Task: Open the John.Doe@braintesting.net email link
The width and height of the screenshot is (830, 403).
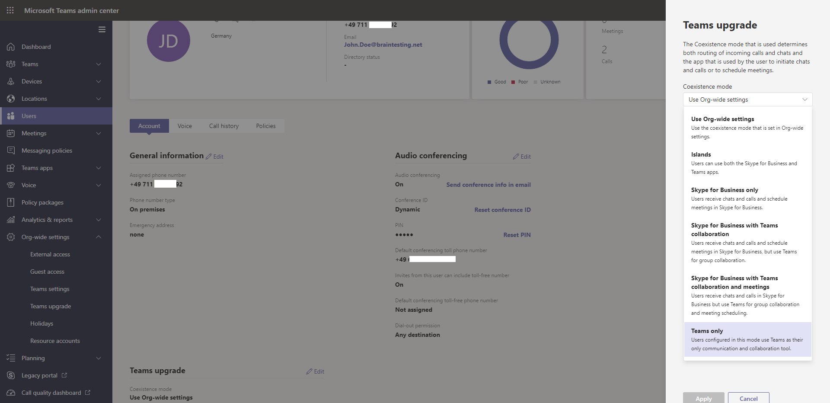Action: 383,45
